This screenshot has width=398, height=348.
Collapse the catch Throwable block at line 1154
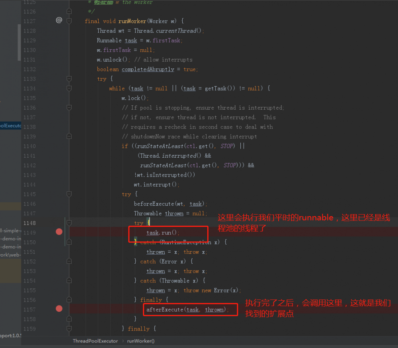click(x=69, y=280)
